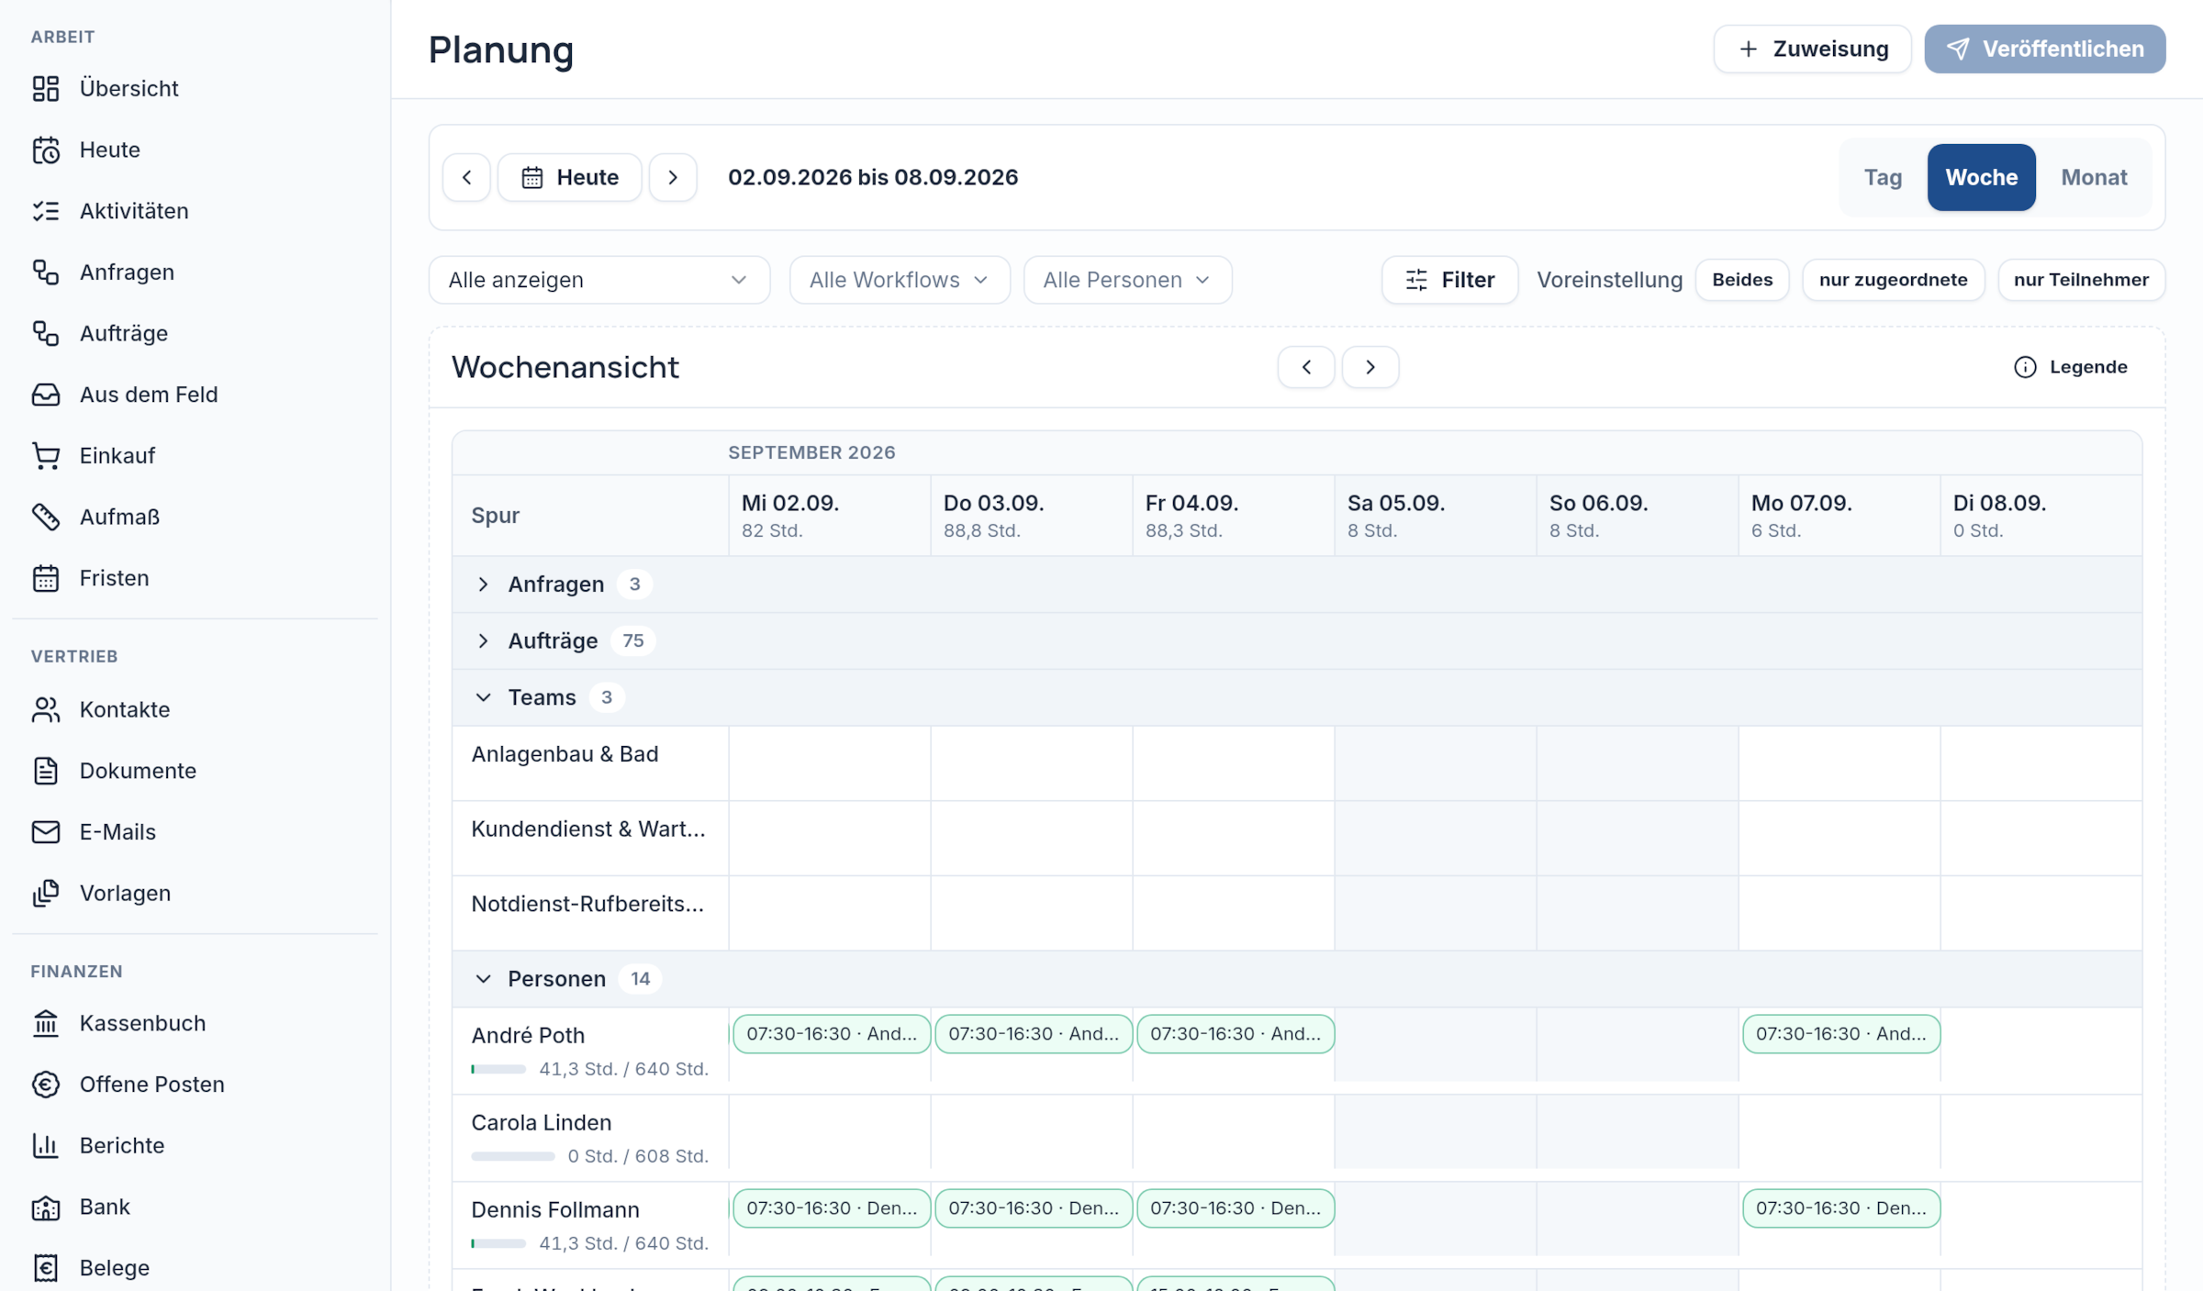Image resolution: width=2203 pixels, height=1291 pixels.
Task: Click André Poth's hours progress bar
Action: coord(498,1069)
